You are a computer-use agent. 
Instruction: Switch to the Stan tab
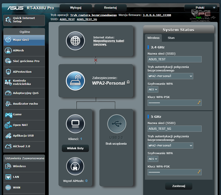pyautogui.click(x=171, y=38)
